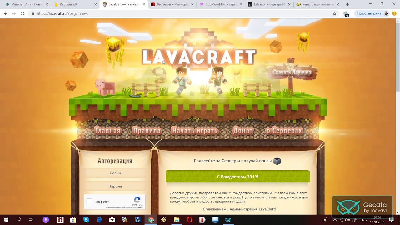
Task: Click the ENG language indicator
Action: pyautogui.click(x=364, y=220)
